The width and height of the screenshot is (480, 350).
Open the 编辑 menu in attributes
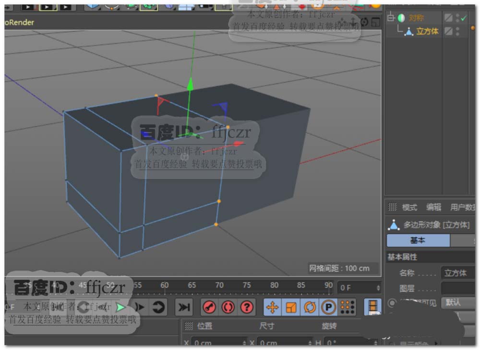tap(434, 207)
